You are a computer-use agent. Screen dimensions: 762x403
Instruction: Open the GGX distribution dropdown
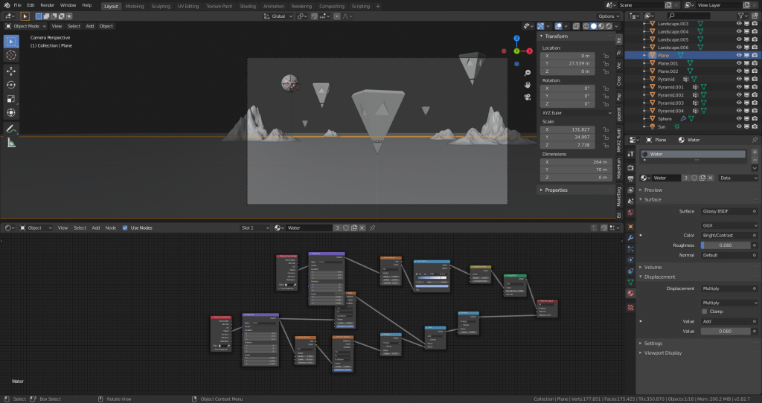click(729, 225)
